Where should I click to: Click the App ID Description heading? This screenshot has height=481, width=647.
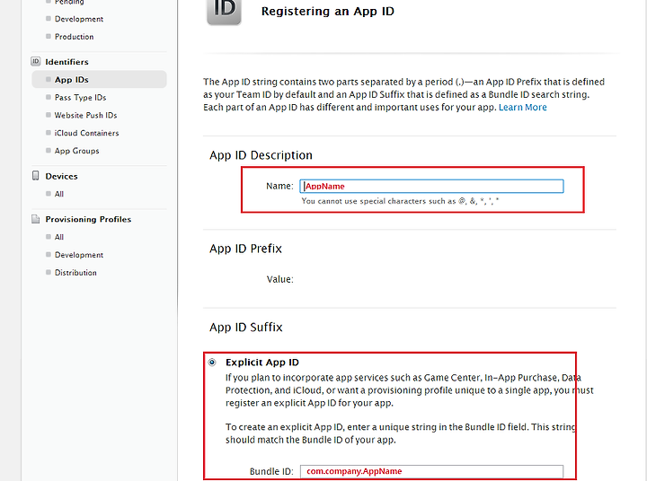click(x=261, y=155)
